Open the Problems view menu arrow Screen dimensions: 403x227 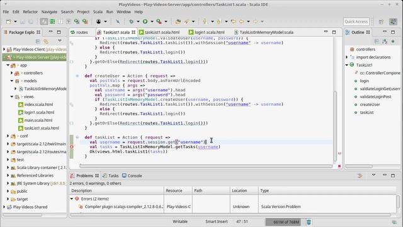[x=373, y=175]
